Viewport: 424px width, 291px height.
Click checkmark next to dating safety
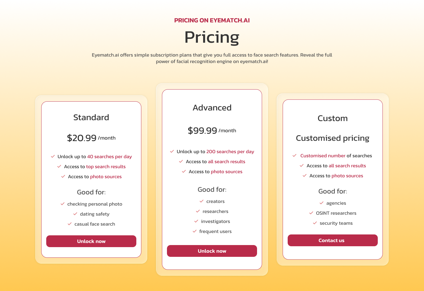(75, 214)
